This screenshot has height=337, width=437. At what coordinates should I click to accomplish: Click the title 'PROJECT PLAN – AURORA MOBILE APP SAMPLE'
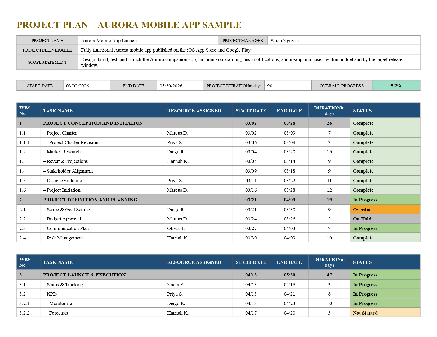(x=129, y=25)
